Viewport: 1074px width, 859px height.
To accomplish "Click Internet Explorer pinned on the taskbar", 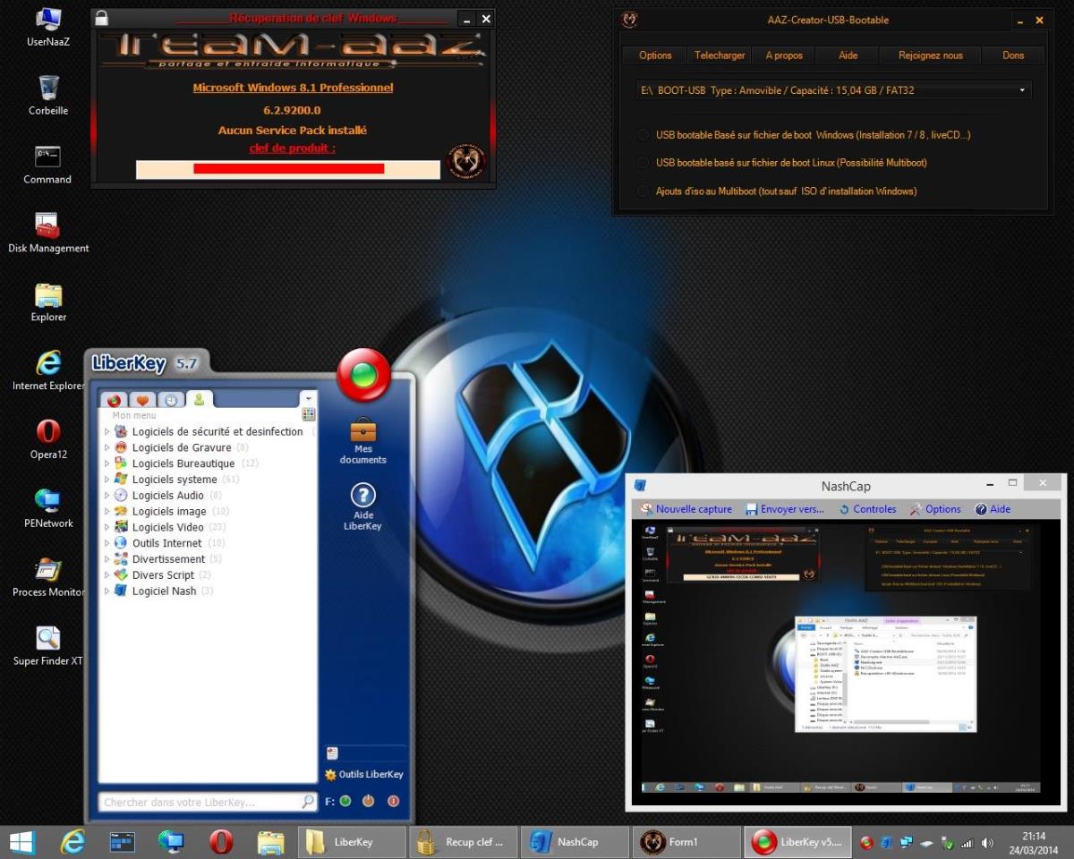I will pyautogui.click(x=72, y=842).
